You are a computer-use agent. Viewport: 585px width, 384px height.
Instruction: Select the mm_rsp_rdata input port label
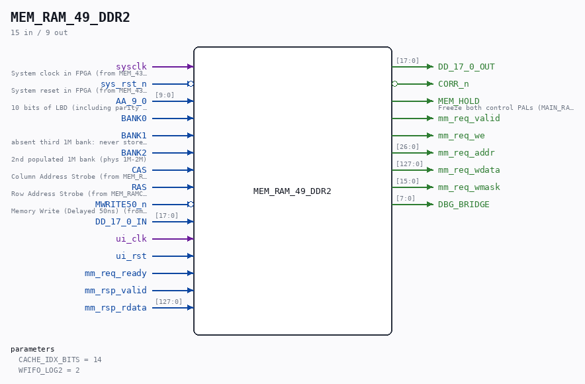click(x=116, y=307)
